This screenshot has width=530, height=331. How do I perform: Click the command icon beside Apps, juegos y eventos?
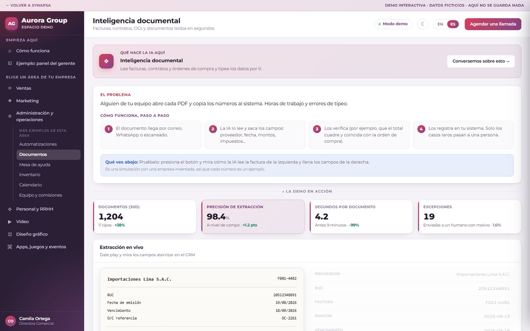point(10,247)
